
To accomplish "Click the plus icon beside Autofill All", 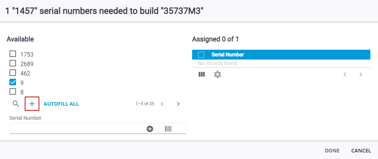I will point(32,104).
